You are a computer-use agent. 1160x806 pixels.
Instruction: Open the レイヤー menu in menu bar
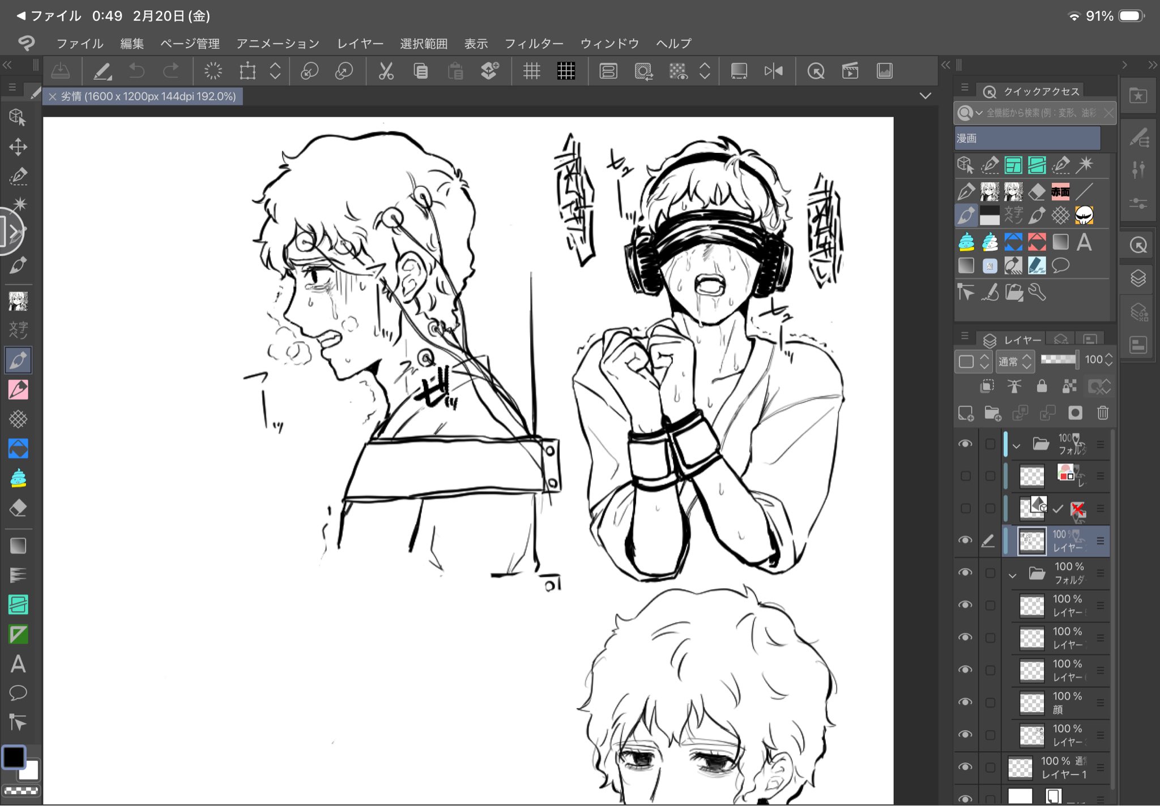360,44
